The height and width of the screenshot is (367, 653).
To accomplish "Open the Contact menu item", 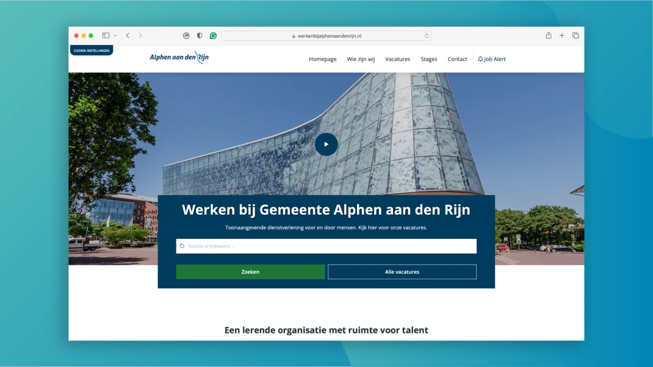I will coord(457,59).
